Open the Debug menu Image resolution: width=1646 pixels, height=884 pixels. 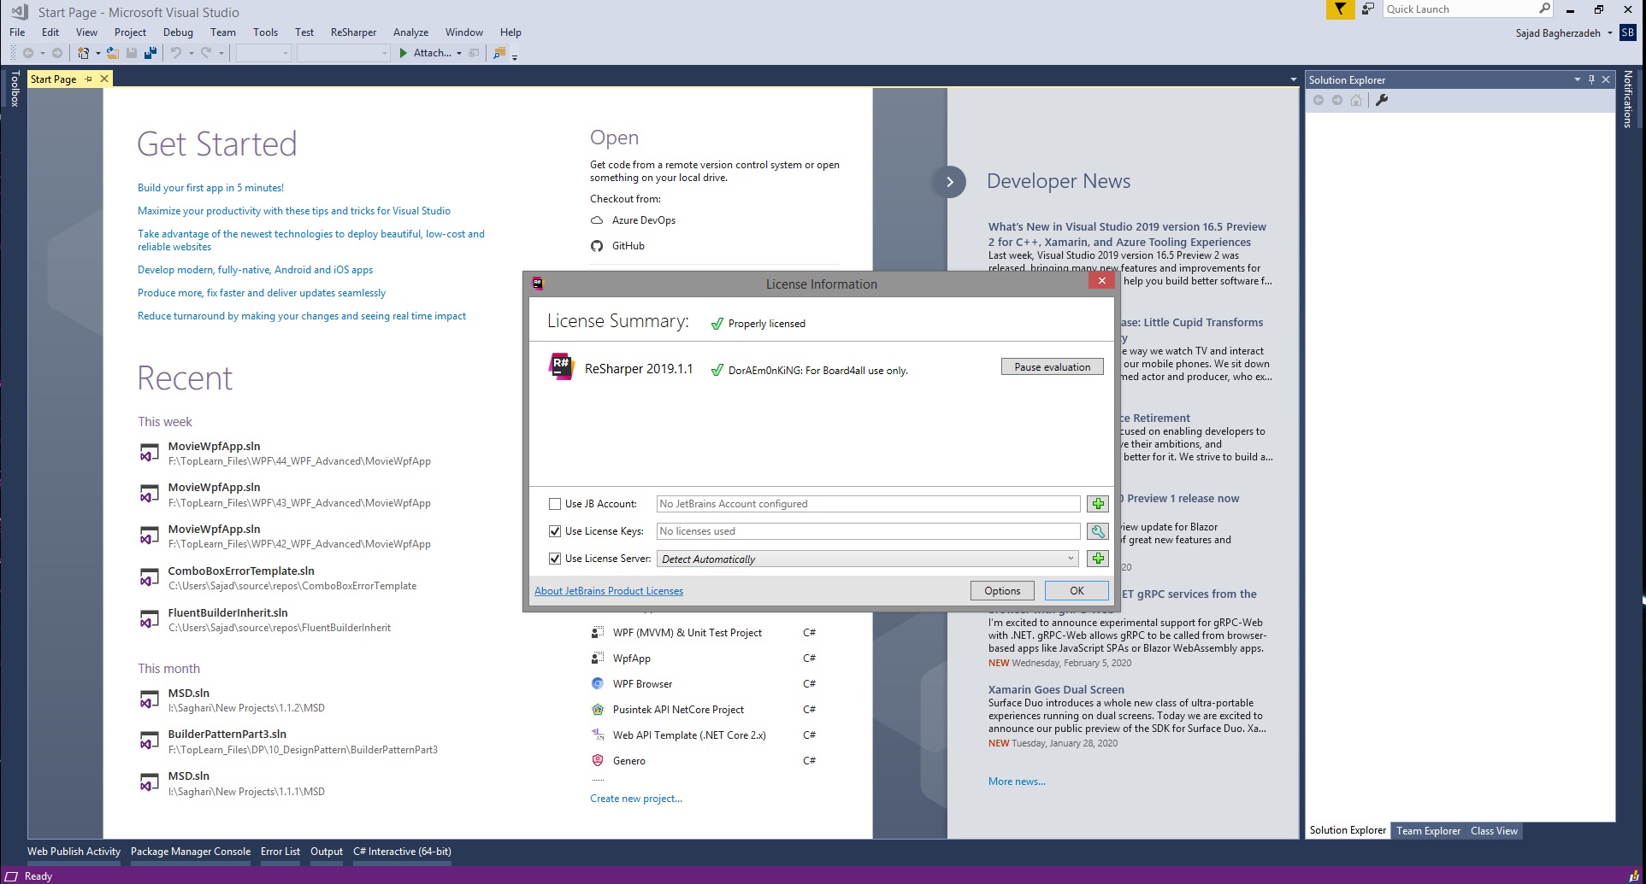tap(178, 32)
